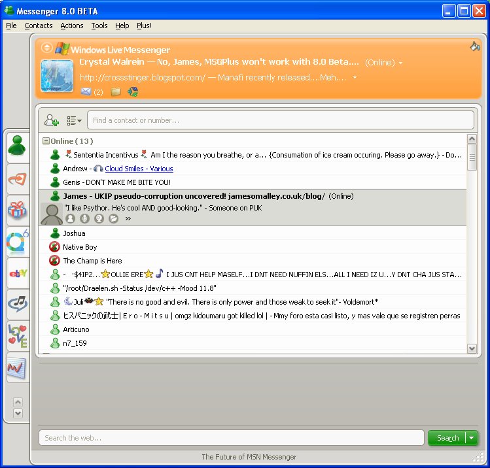The image size is (490, 468).
Task: Open the Plus! menu
Action: [144, 25]
